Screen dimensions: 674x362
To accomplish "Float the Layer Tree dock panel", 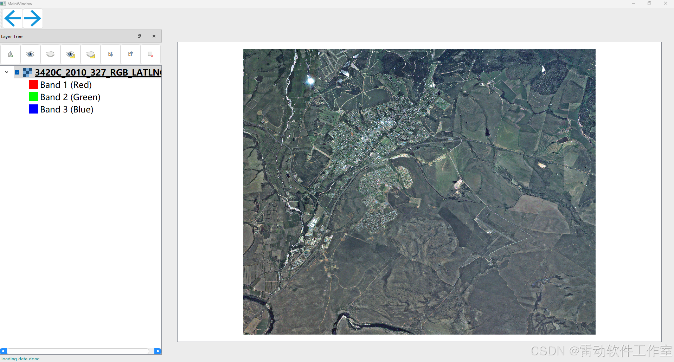I will 139,36.
